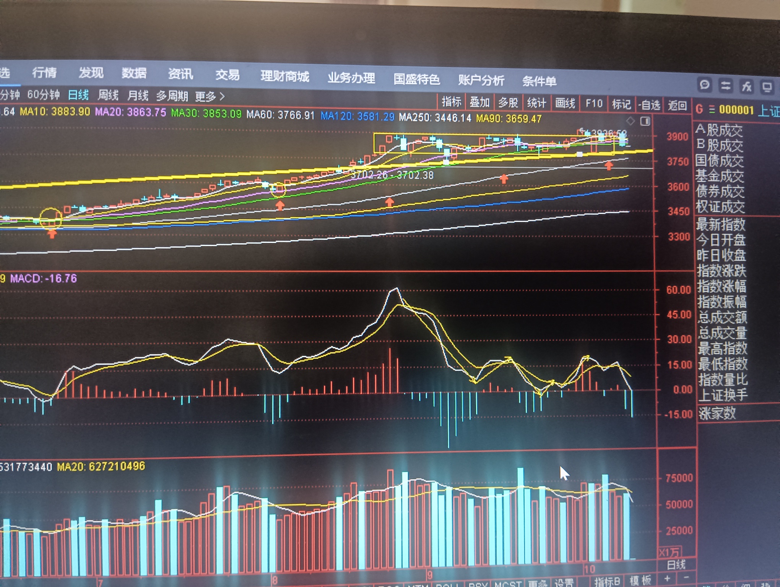
Task: Click the 返回 back button
Action: click(677, 105)
